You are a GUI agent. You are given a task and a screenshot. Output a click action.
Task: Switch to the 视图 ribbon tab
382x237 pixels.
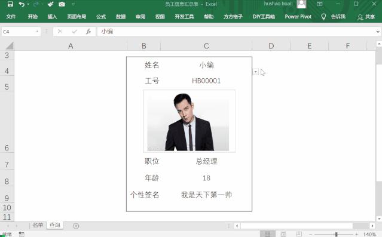(x=160, y=17)
